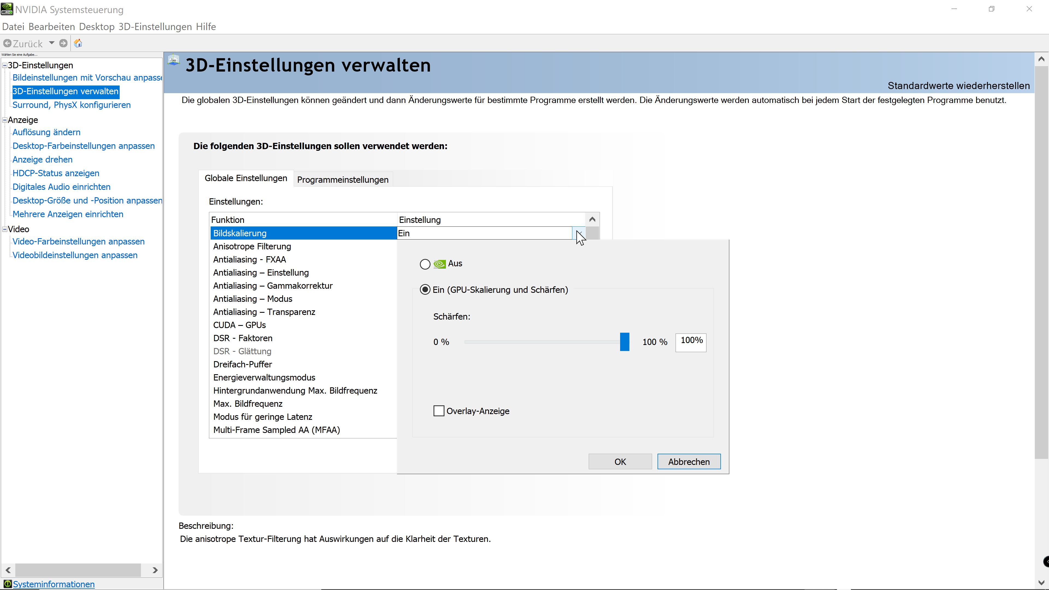The width and height of the screenshot is (1049, 590).
Task: Open the Zurück history dropdown arrow
Action: (x=52, y=43)
